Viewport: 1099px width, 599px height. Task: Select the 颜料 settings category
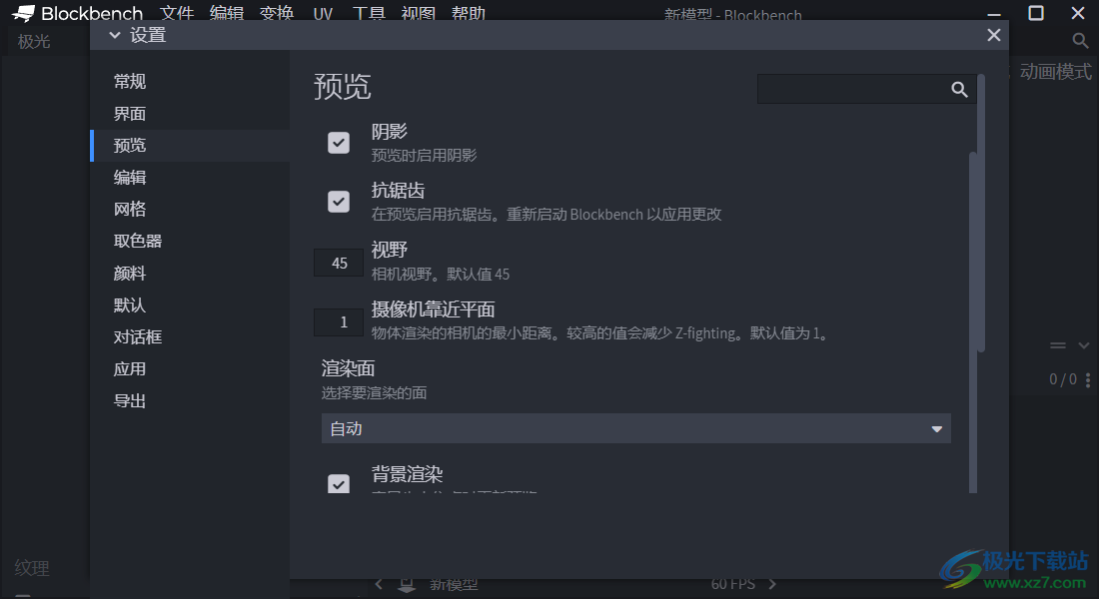190,274
